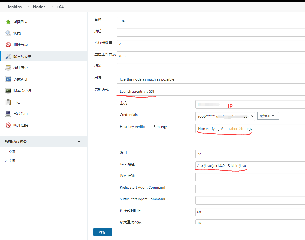Click the 执行器数量 field
Screen dimensions: 305x240
coord(211,44)
